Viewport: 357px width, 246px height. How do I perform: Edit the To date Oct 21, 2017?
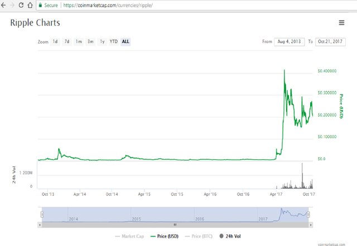[x=330, y=42]
